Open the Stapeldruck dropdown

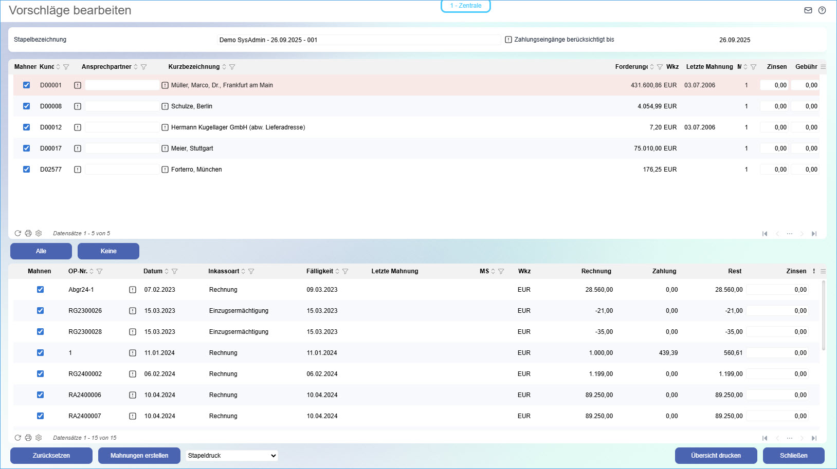coord(231,456)
